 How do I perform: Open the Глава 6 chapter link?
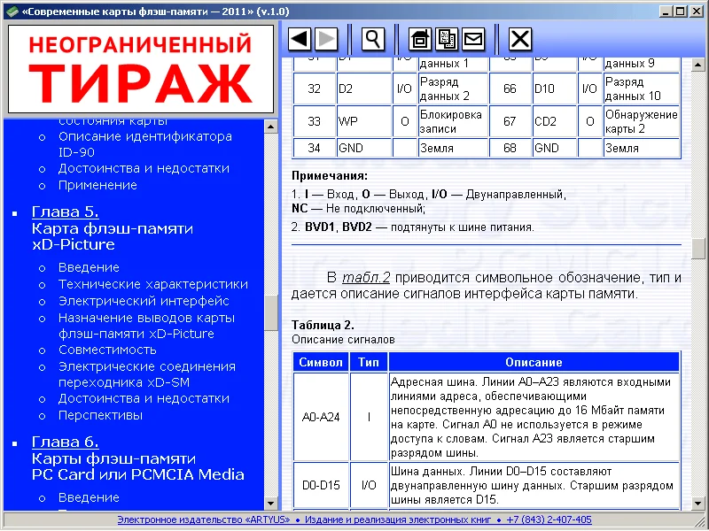tap(65, 442)
